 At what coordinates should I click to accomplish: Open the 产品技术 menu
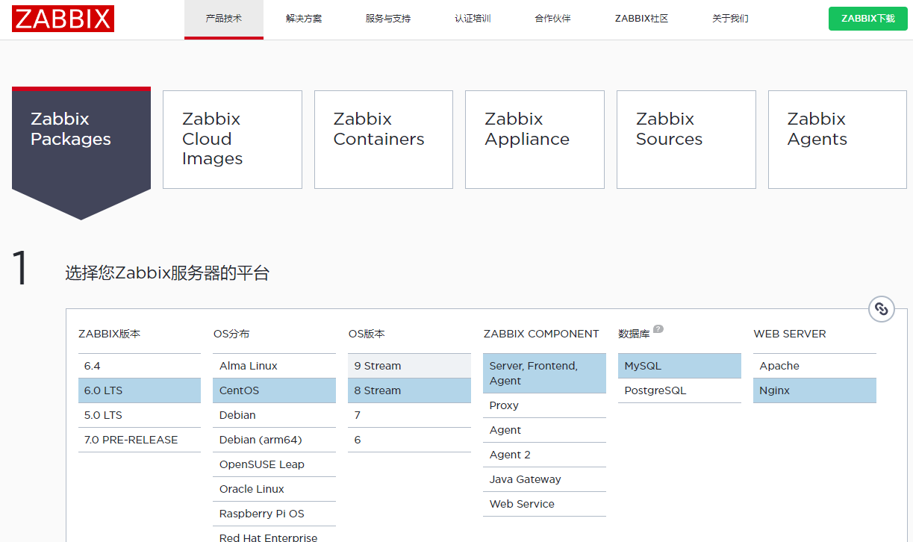point(224,19)
